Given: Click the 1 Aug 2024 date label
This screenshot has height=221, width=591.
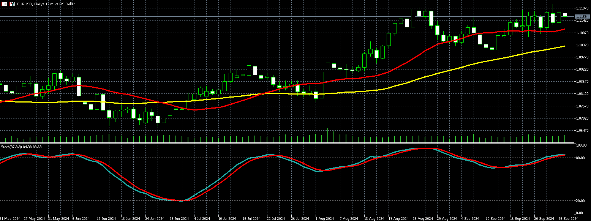Looking at the screenshot, I should [x=324, y=219].
